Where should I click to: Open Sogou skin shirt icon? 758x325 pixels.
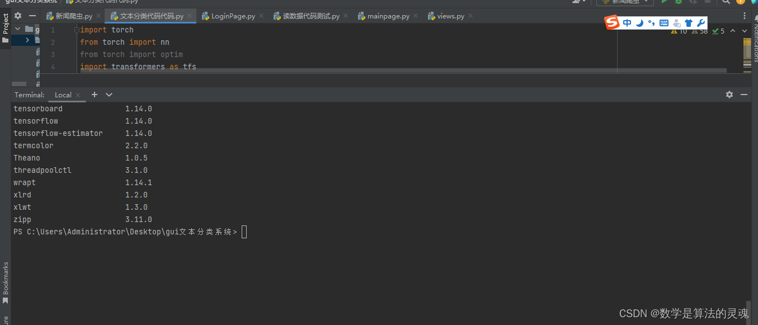pos(689,23)
